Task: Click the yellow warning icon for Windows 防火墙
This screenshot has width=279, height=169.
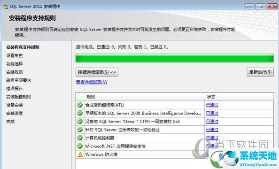Action: (x=80, y=154)
